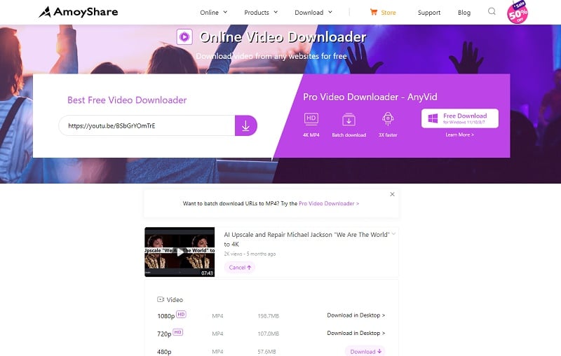
Task: Open the Support page
Action: (429, 13)
